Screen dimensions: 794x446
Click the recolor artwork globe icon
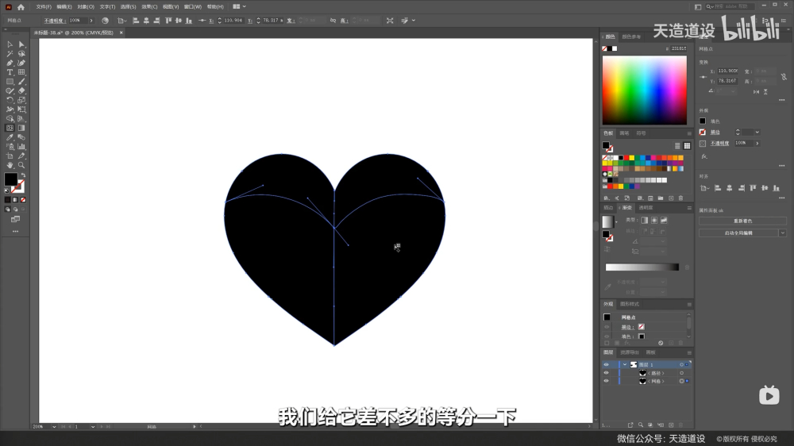point(105,21)
